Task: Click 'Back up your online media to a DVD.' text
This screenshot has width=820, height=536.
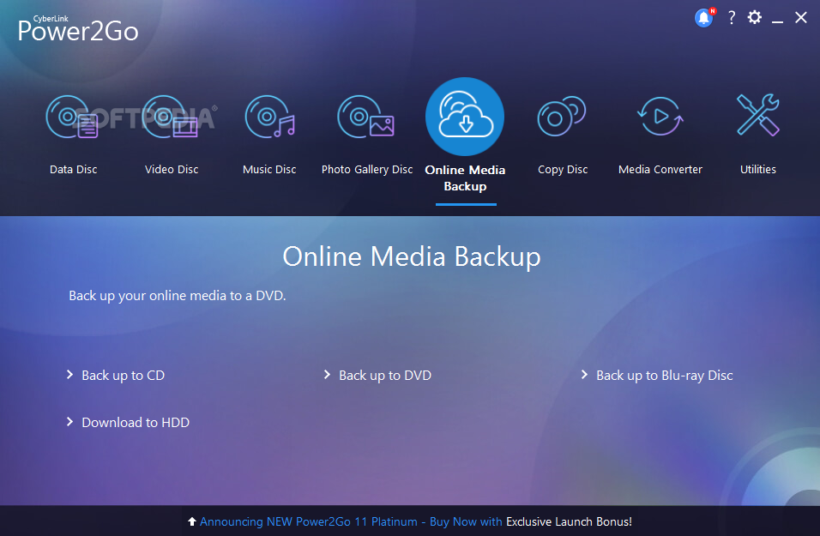Action: (x=178, y=296)
